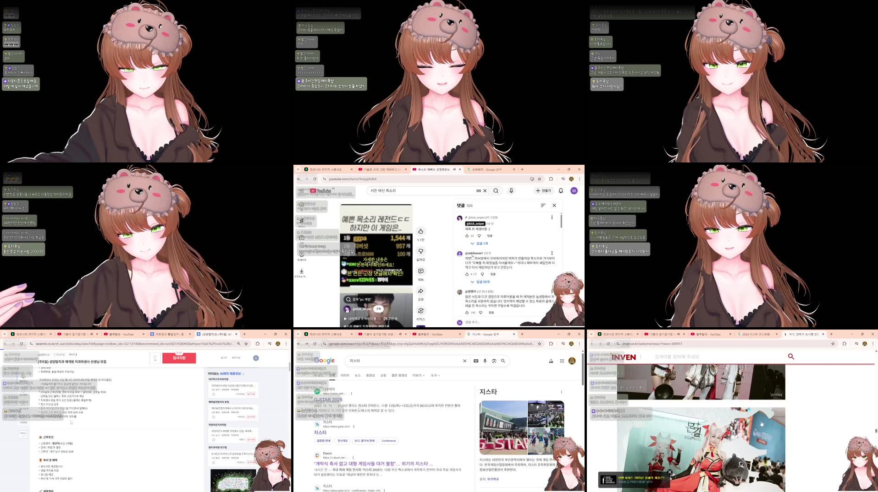Start voice search with YouTube's microphone icon

pos(511,191)
